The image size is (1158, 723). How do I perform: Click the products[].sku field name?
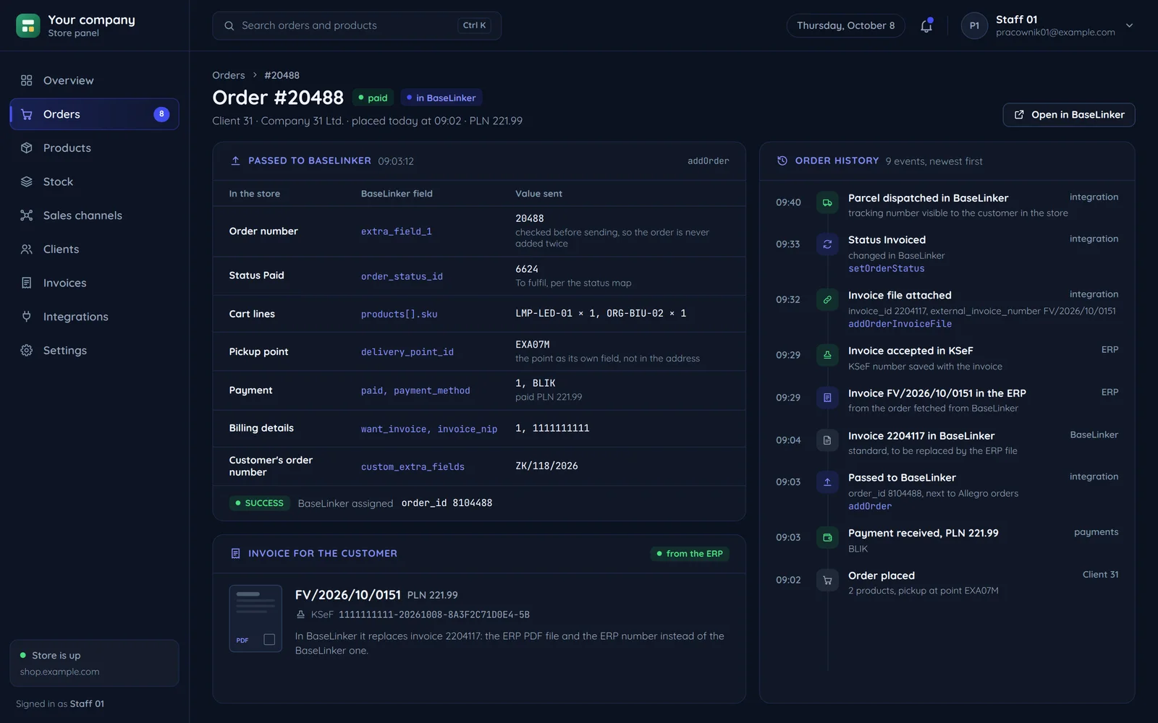(399, 314)
